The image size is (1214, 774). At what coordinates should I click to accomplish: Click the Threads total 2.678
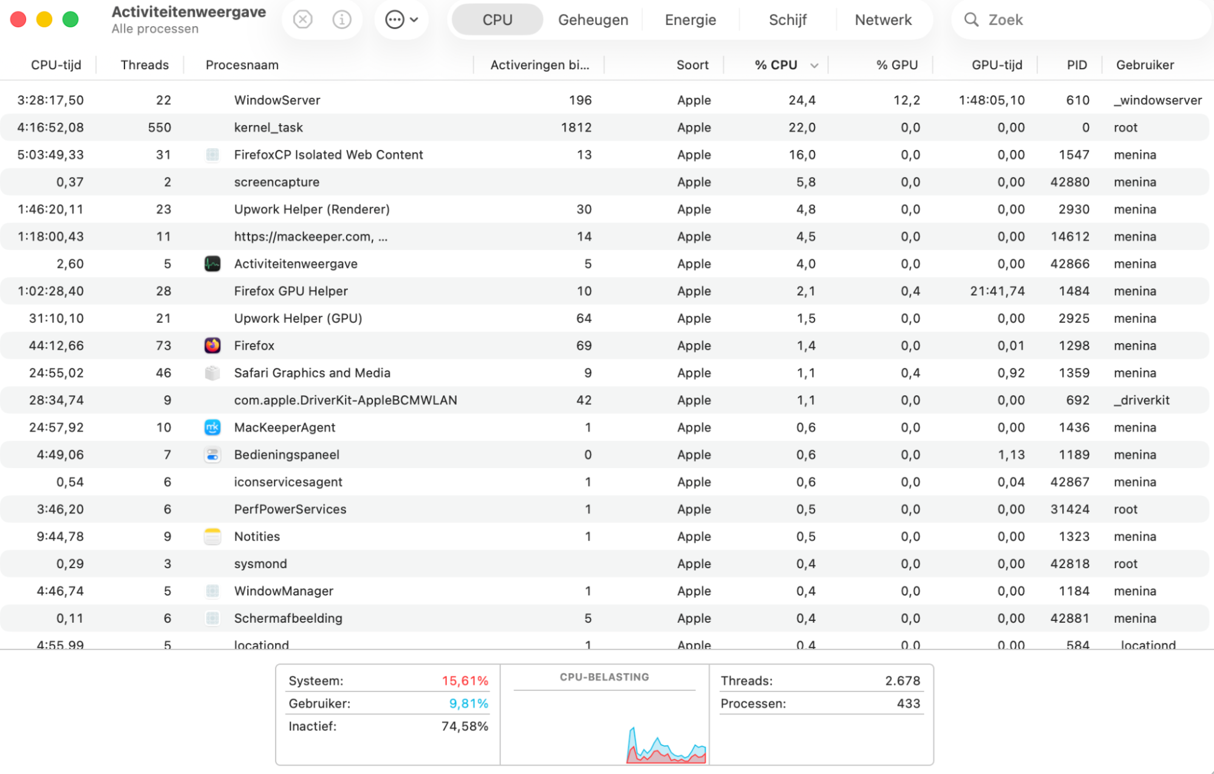902,681
